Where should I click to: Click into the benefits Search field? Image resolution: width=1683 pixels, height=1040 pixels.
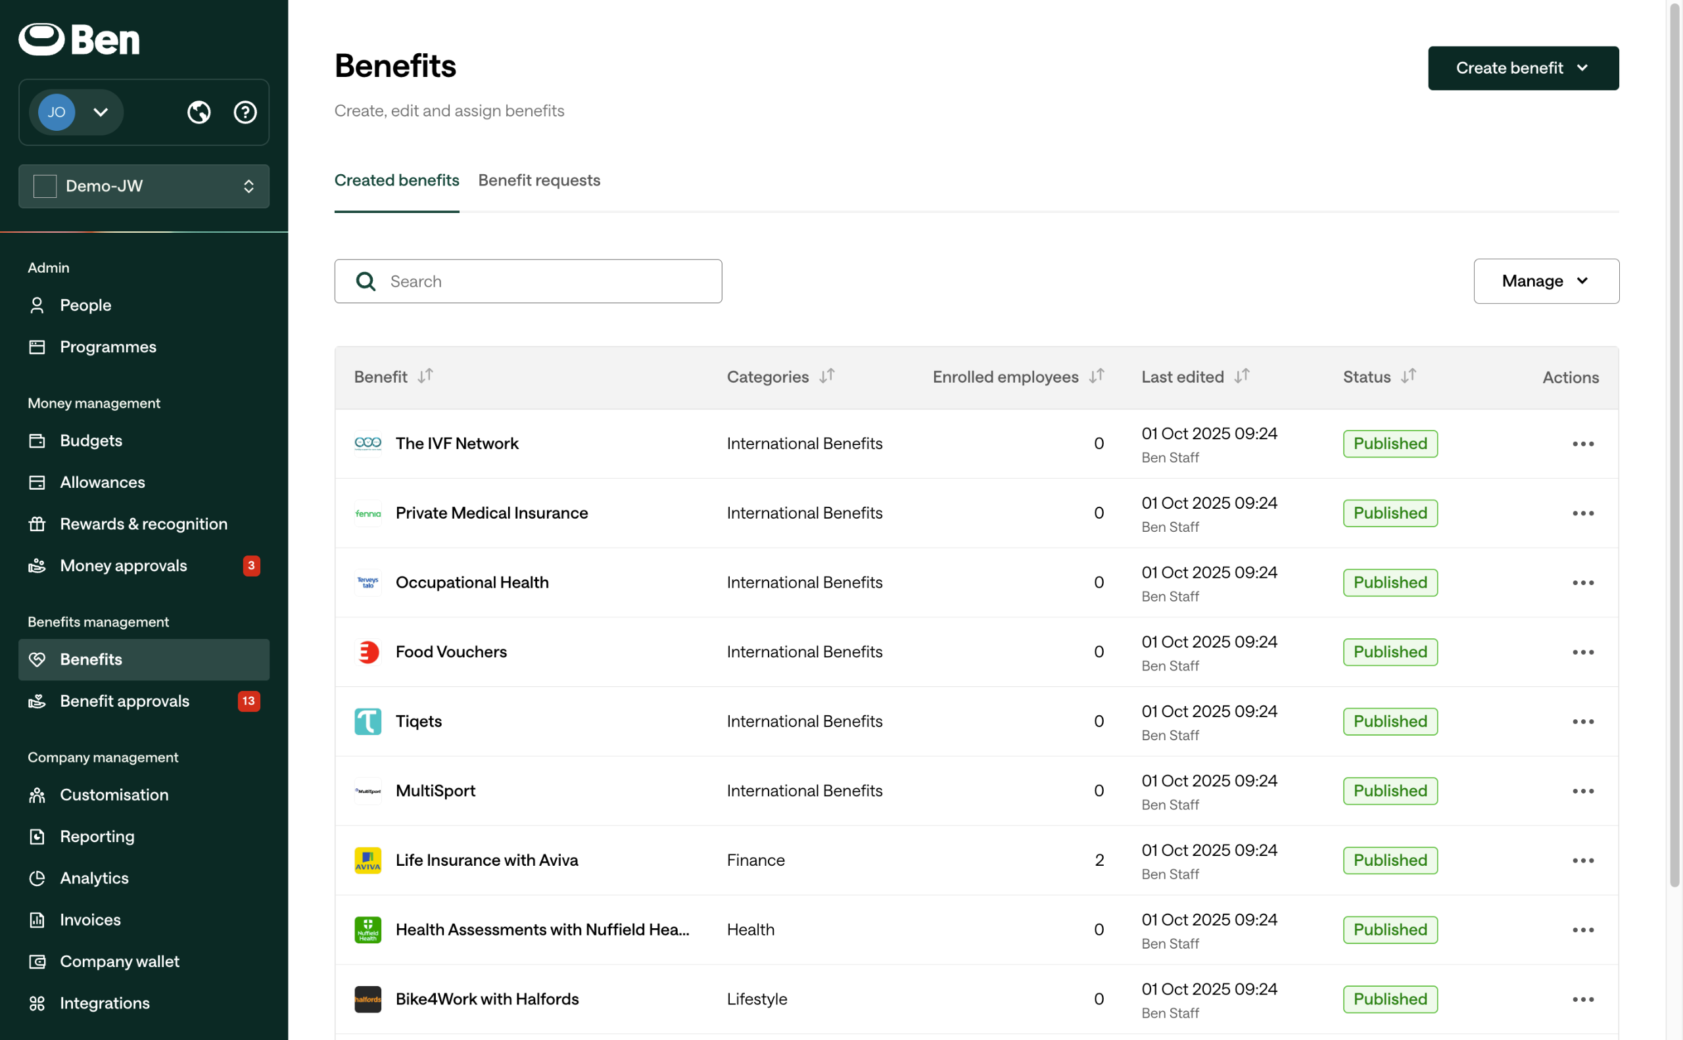[x=527, y=281]
